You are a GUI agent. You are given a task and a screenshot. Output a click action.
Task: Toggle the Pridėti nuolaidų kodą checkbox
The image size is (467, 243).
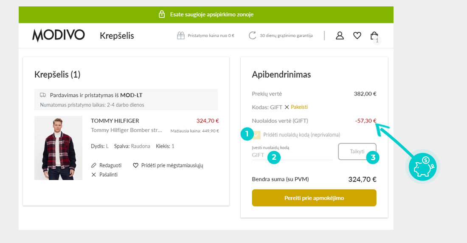256,135
